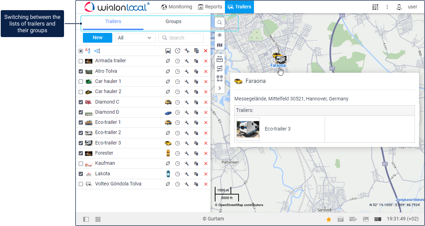Copy the Car hauler 1 trailer
The width and height of the screenshot is (425, 226).
[x=196, y=82]
